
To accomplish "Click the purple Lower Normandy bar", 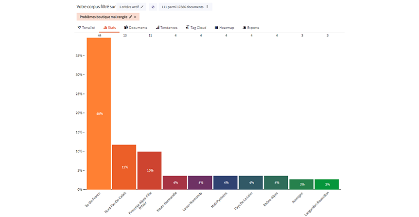I will coord(200,182).
